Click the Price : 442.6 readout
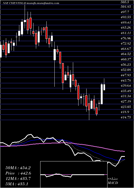This screenshot has height=188, width=134. point(18,173)
